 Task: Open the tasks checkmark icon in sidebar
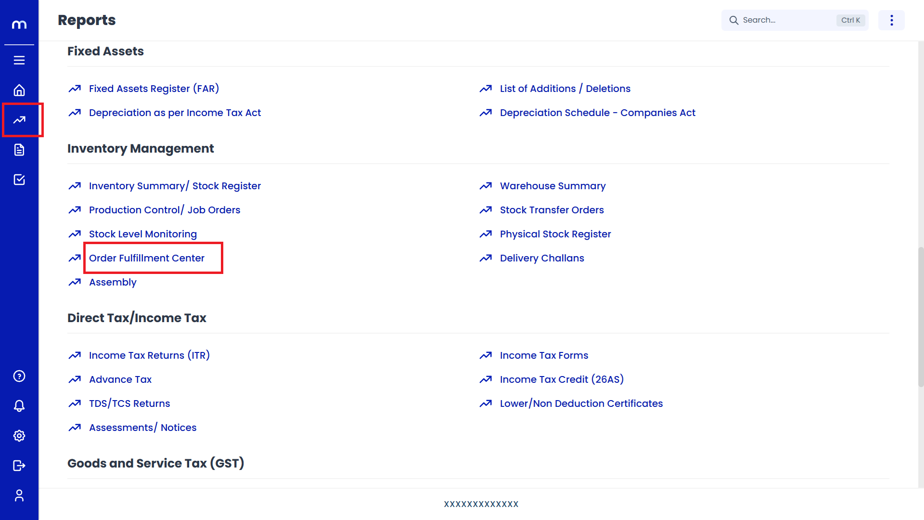tap(19, 180)
